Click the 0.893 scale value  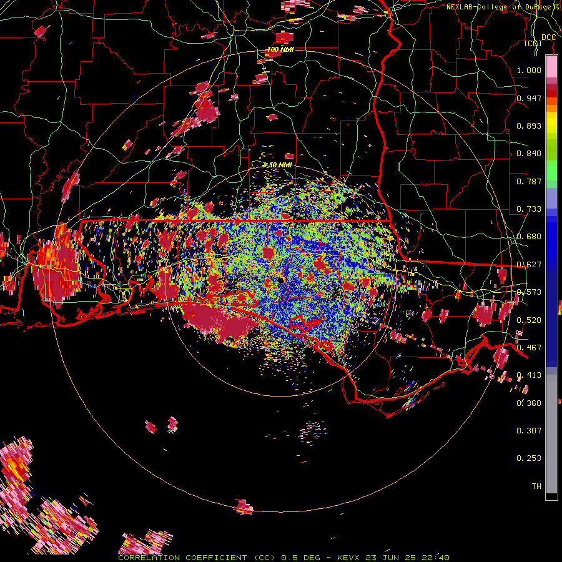529,126
